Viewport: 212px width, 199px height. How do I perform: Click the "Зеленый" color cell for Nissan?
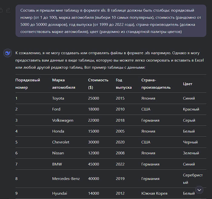point(191,153)
